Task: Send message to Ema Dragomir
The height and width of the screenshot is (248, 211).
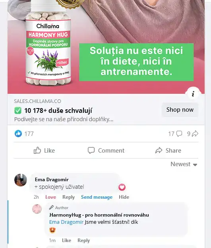Action: click(97, 197)
